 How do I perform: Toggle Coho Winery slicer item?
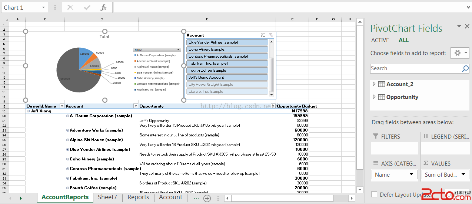[x=227, y=49]
